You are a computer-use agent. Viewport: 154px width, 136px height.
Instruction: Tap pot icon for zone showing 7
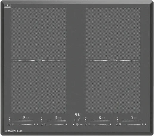click(x=117, y=124)
